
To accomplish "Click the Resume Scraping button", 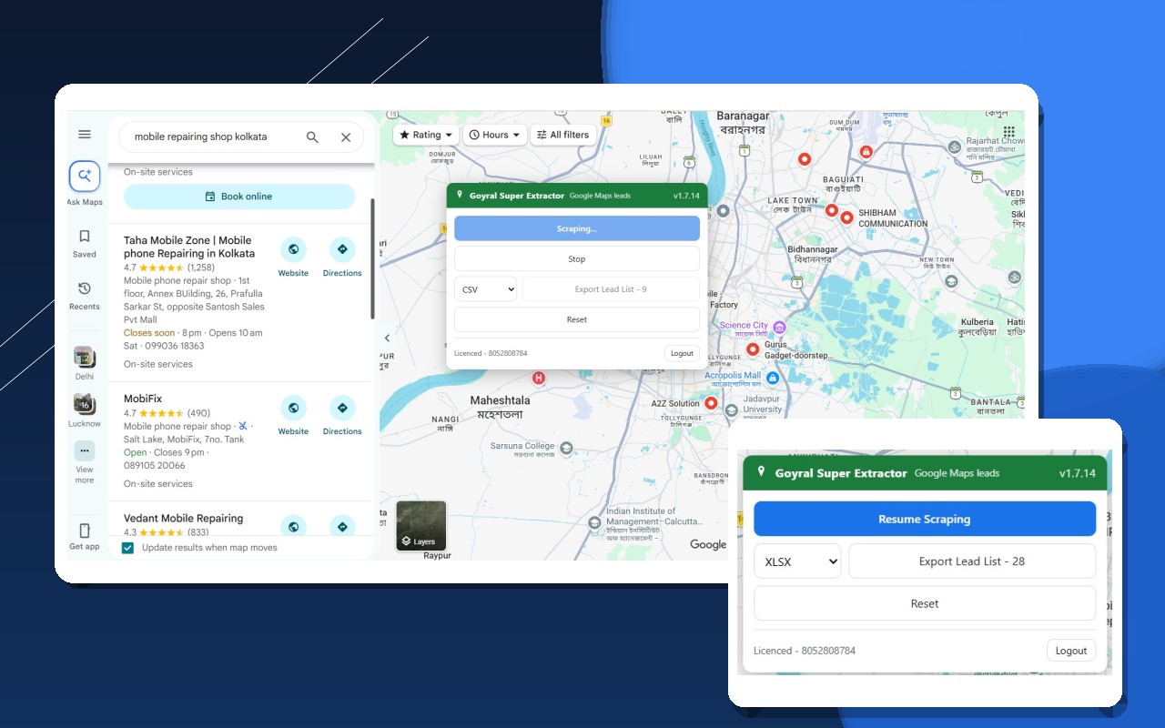I will click(x=925, y=519).
